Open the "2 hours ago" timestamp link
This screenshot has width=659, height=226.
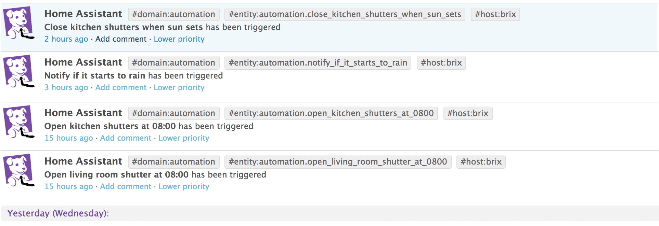66,39
